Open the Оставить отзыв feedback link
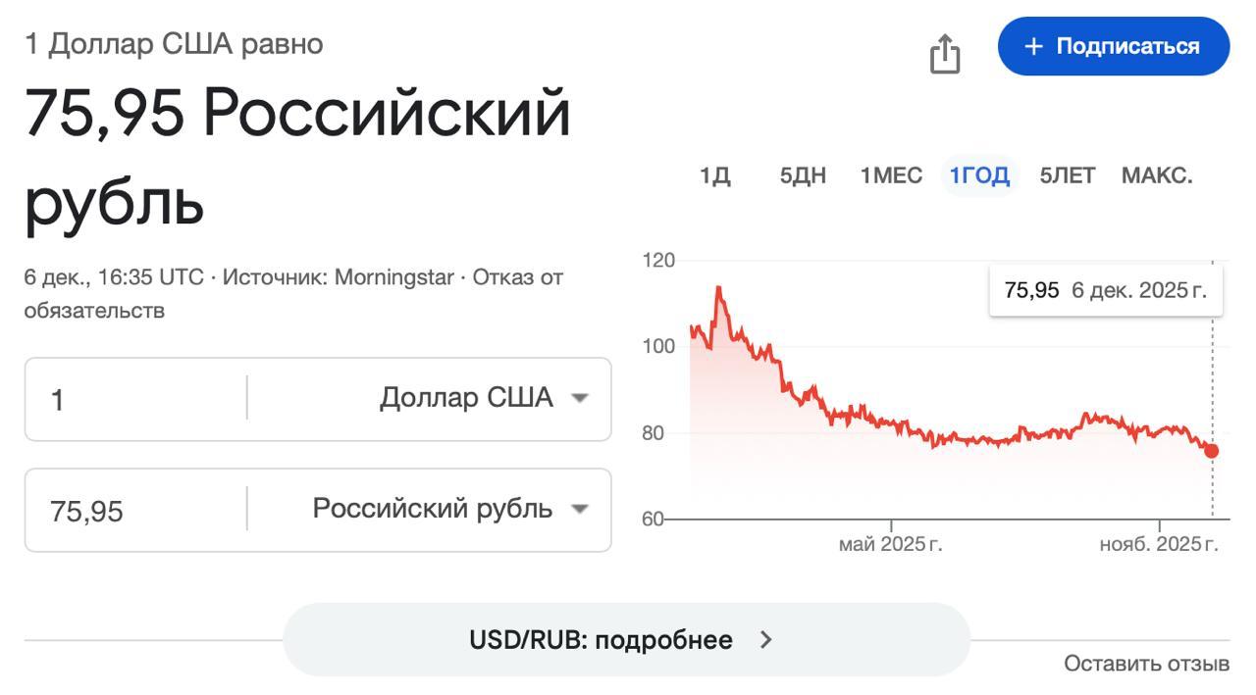 1146,664
